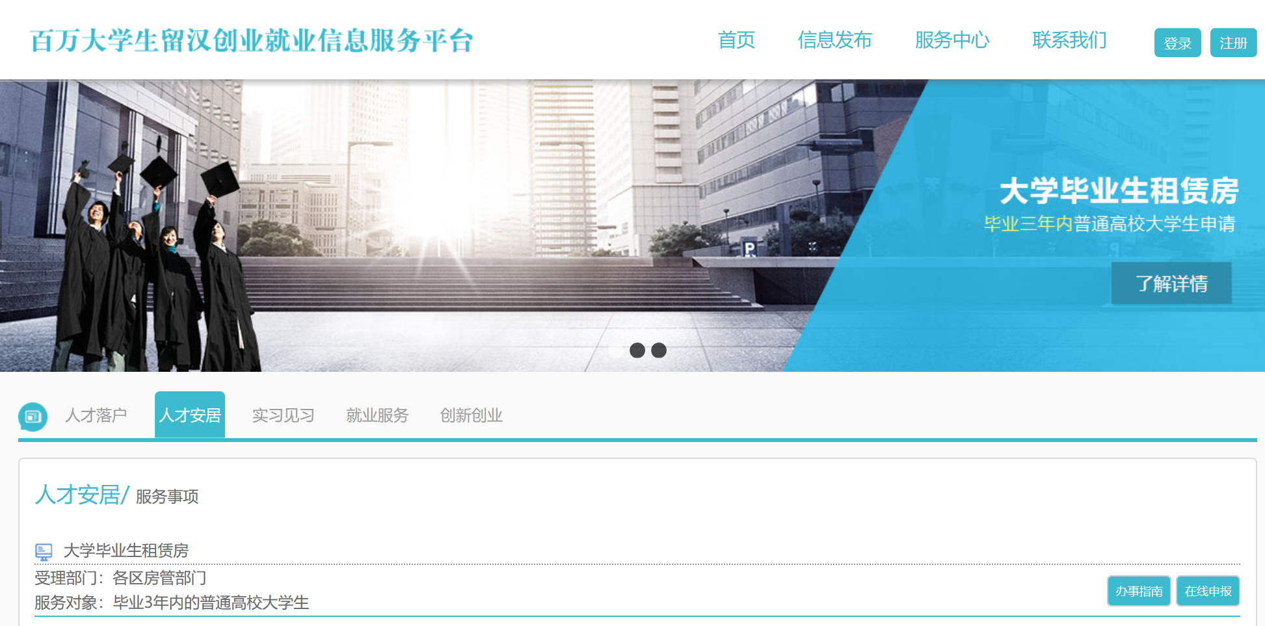Click 在线申报 to apply online

pos(1208,591)
